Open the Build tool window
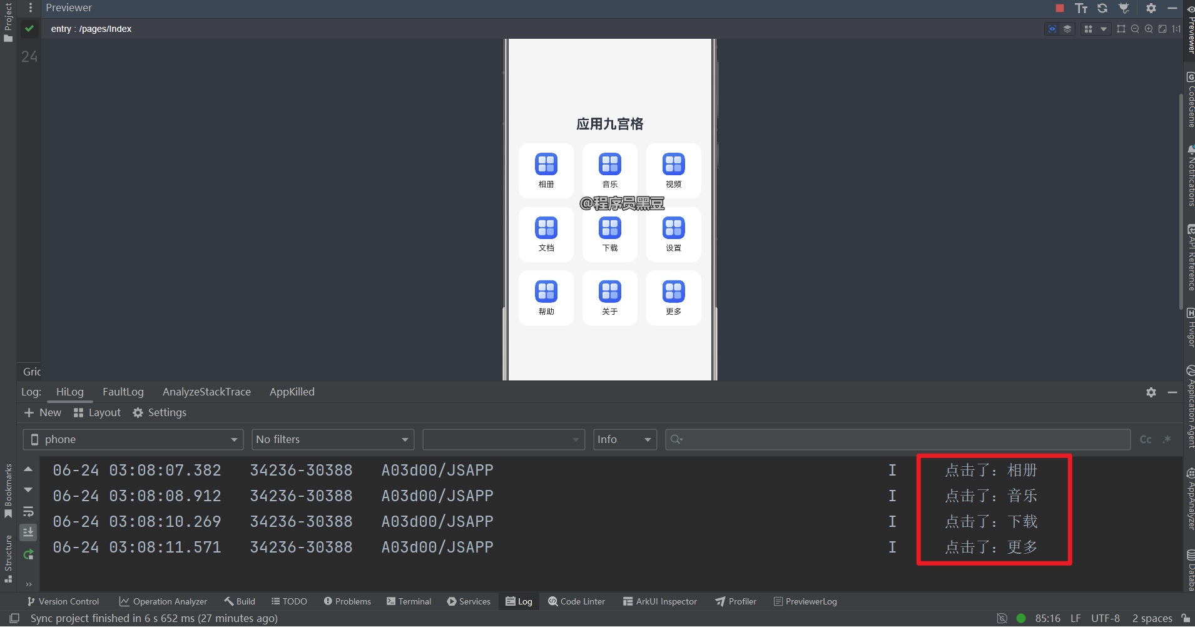The width and height of the screenshot is (1195, 627). (x=240, y=601)
